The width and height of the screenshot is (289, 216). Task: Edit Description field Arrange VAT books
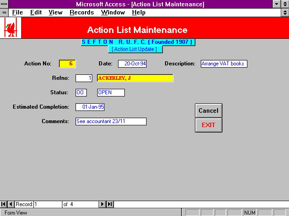(224, 64)
